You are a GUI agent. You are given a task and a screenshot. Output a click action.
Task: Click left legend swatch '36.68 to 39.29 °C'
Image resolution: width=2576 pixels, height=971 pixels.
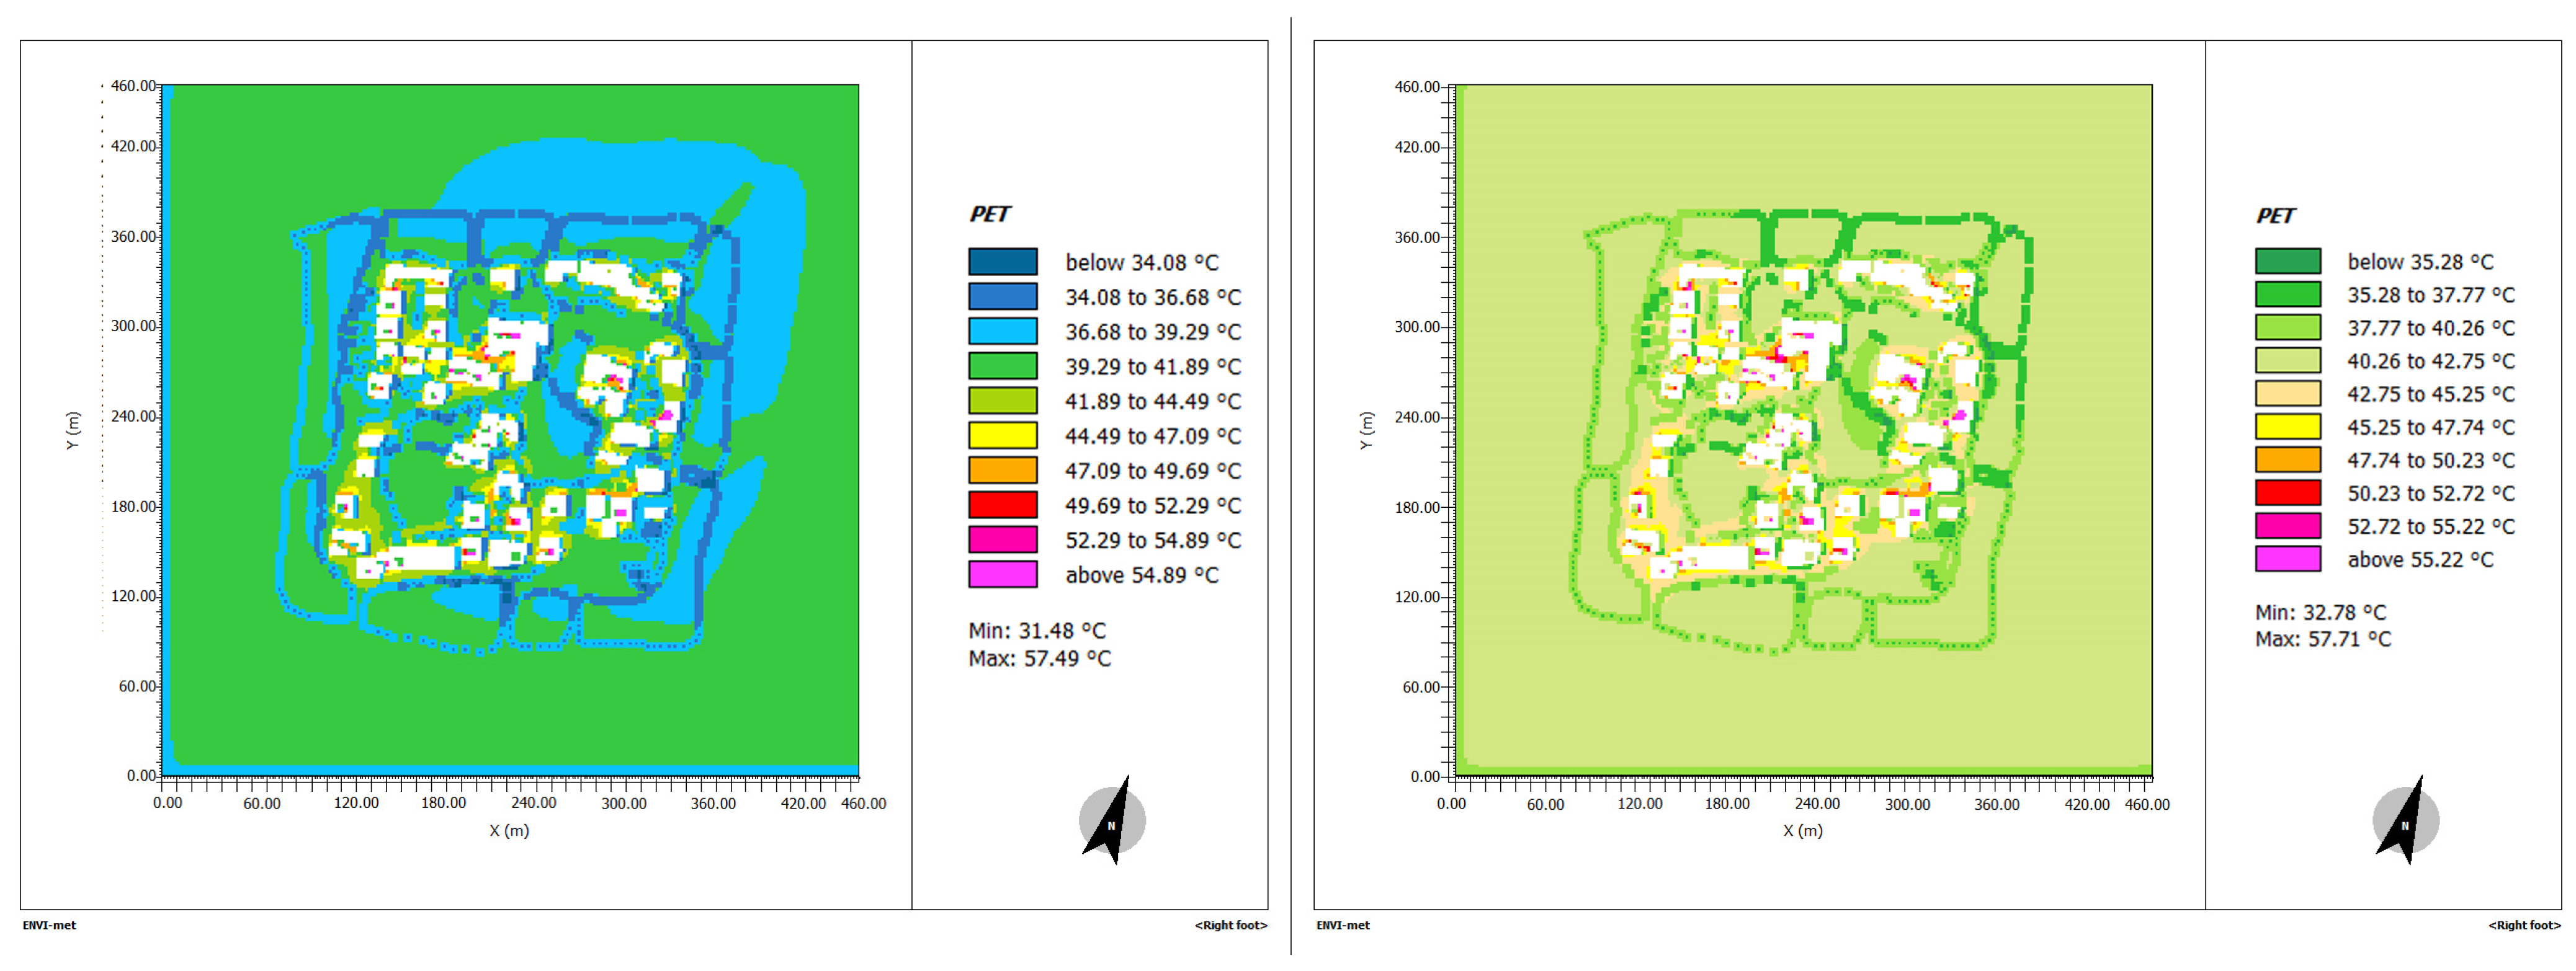(1002, 332)
